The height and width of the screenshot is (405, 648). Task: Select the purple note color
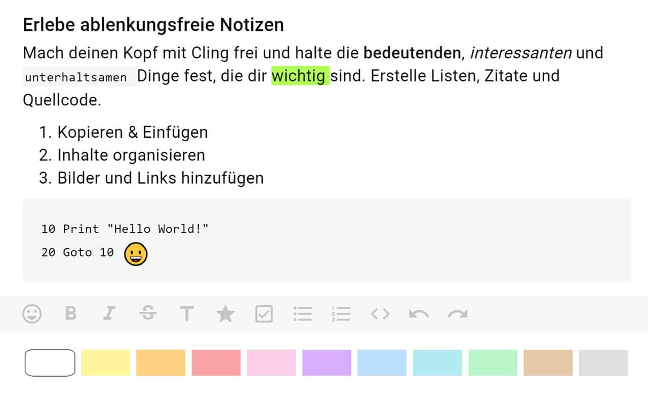(327, 362)
